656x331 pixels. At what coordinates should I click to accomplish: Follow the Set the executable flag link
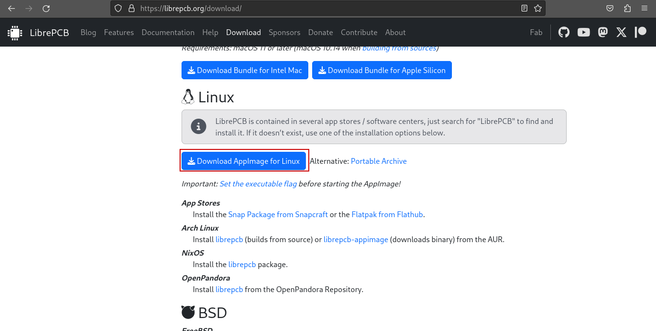click(258, 184)
